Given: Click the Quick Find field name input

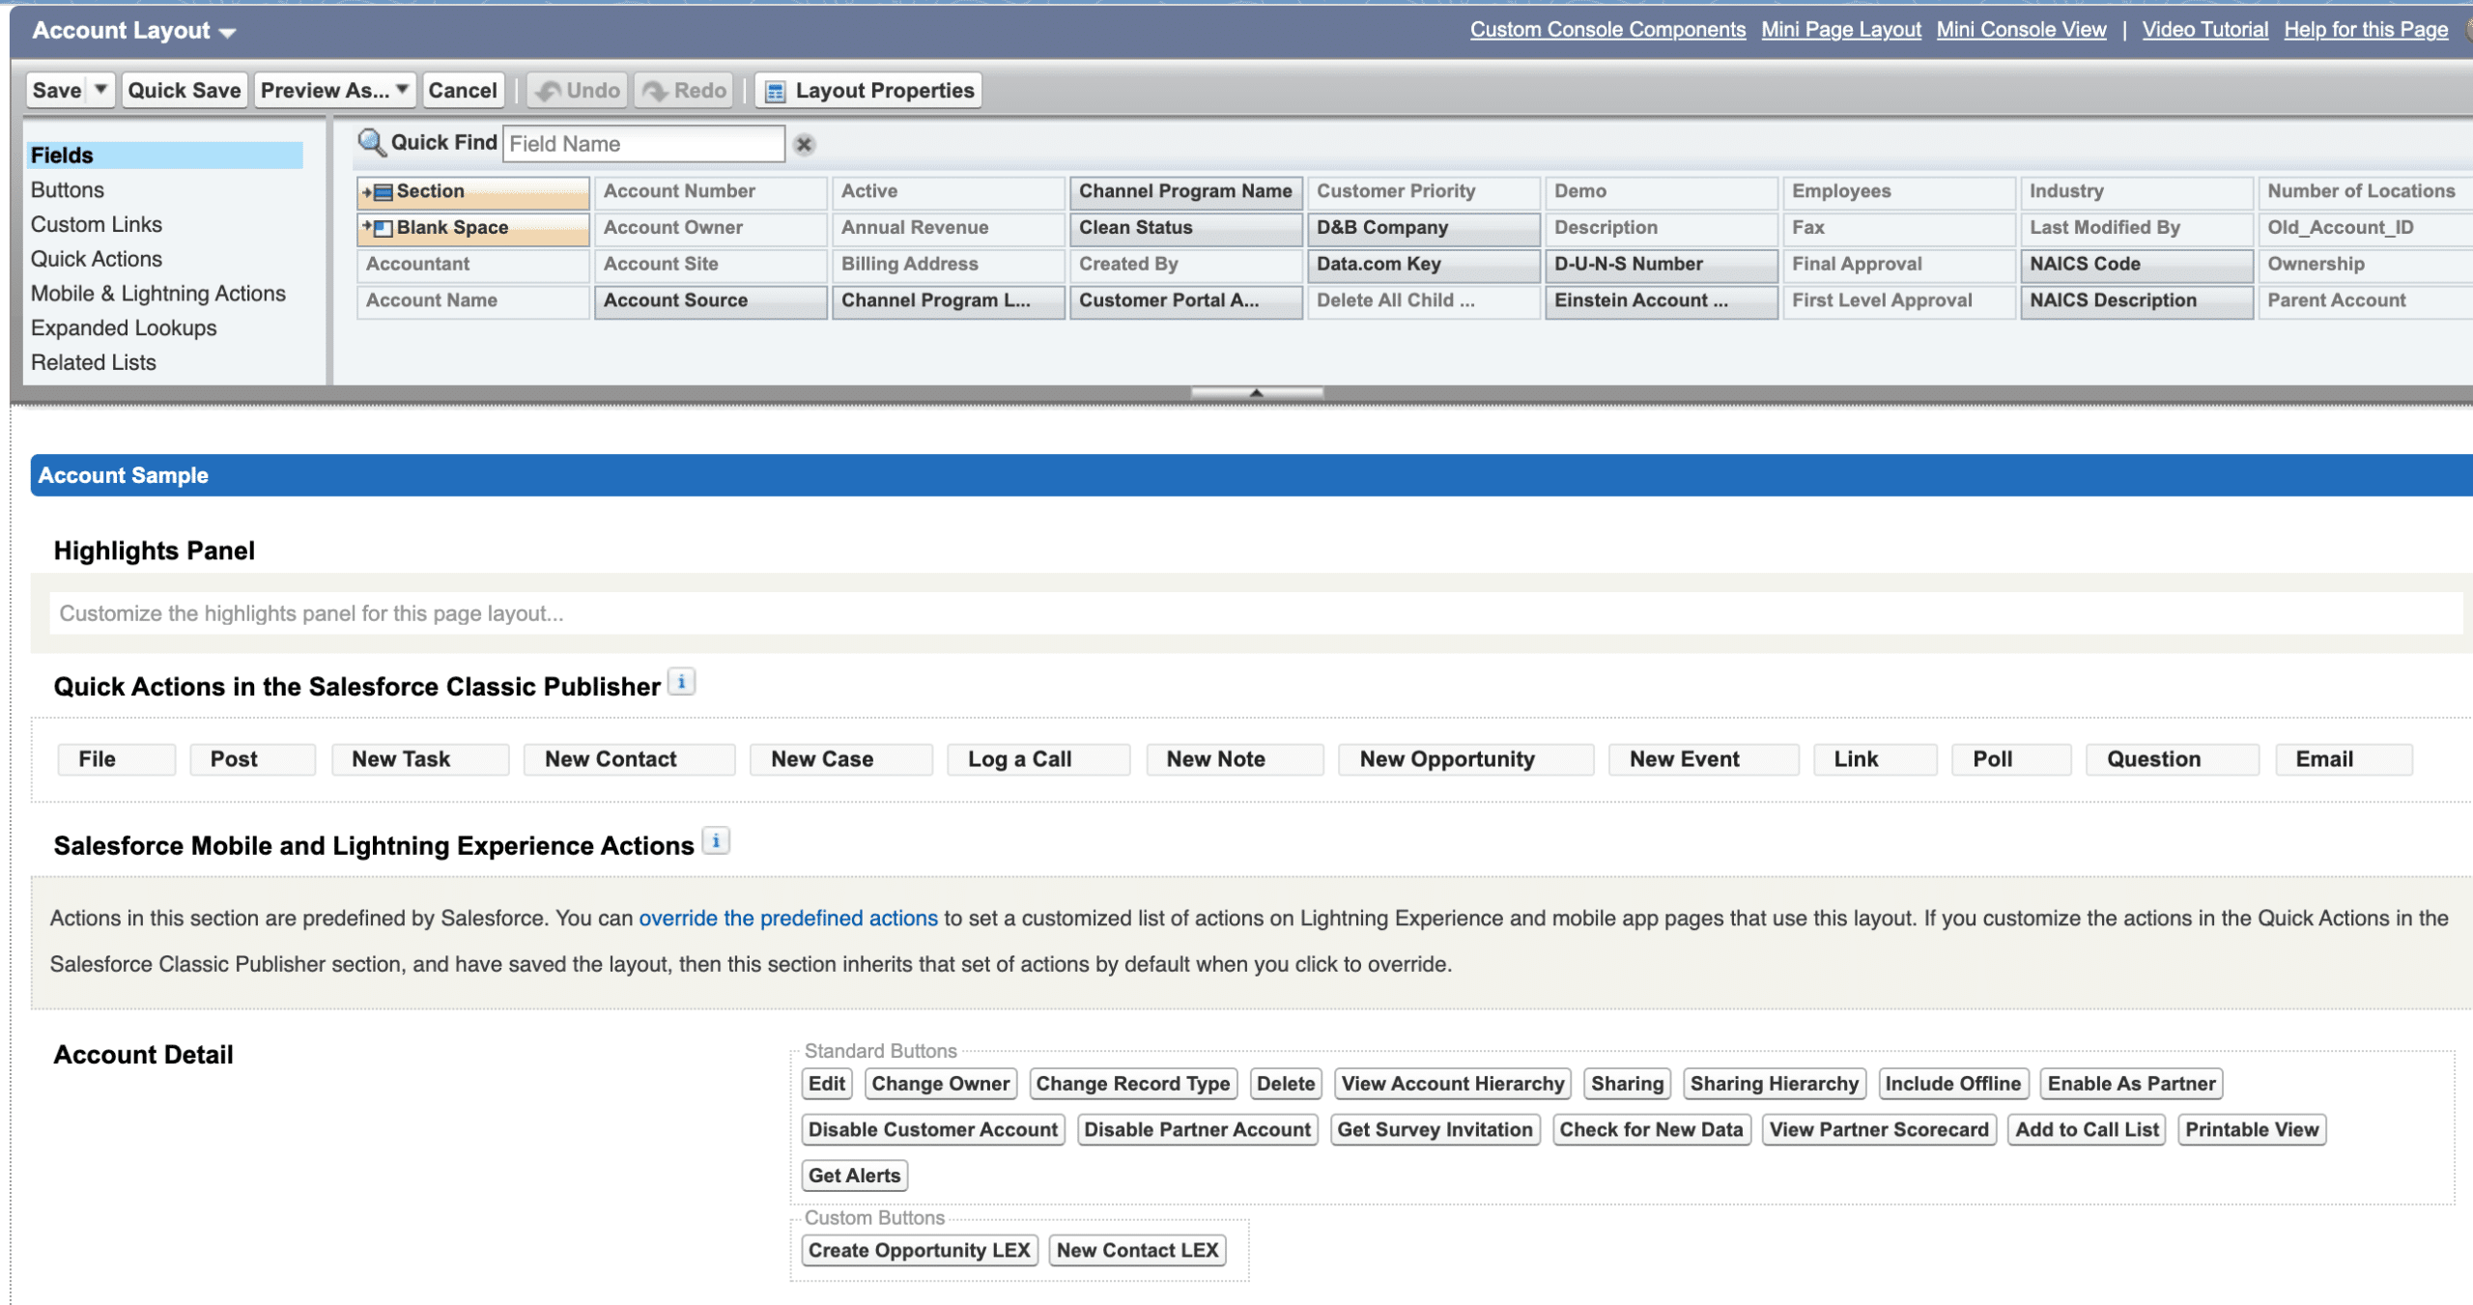Looking at the screenshot, I should coord(643,144).
